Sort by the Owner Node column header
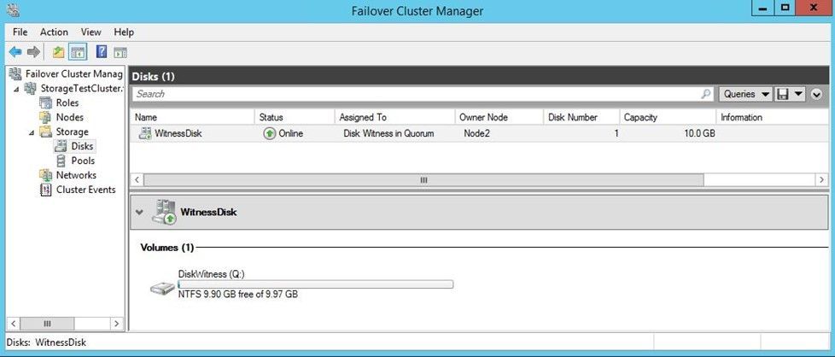Screen dimensions: 835x357 499,117
